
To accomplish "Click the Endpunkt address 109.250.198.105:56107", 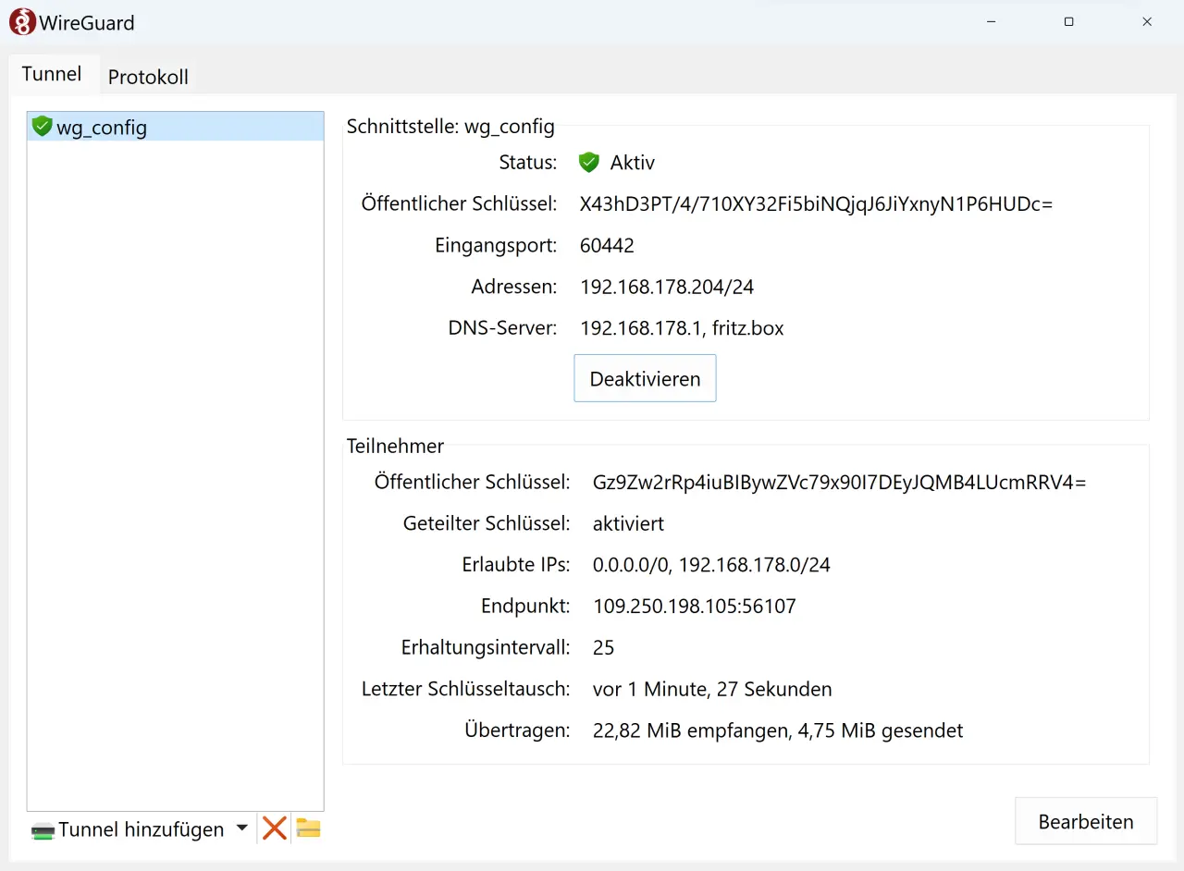I will [x=694, y=607].
